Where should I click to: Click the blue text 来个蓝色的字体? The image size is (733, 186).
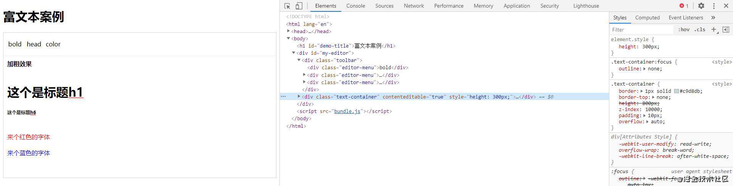pos(29,153)
